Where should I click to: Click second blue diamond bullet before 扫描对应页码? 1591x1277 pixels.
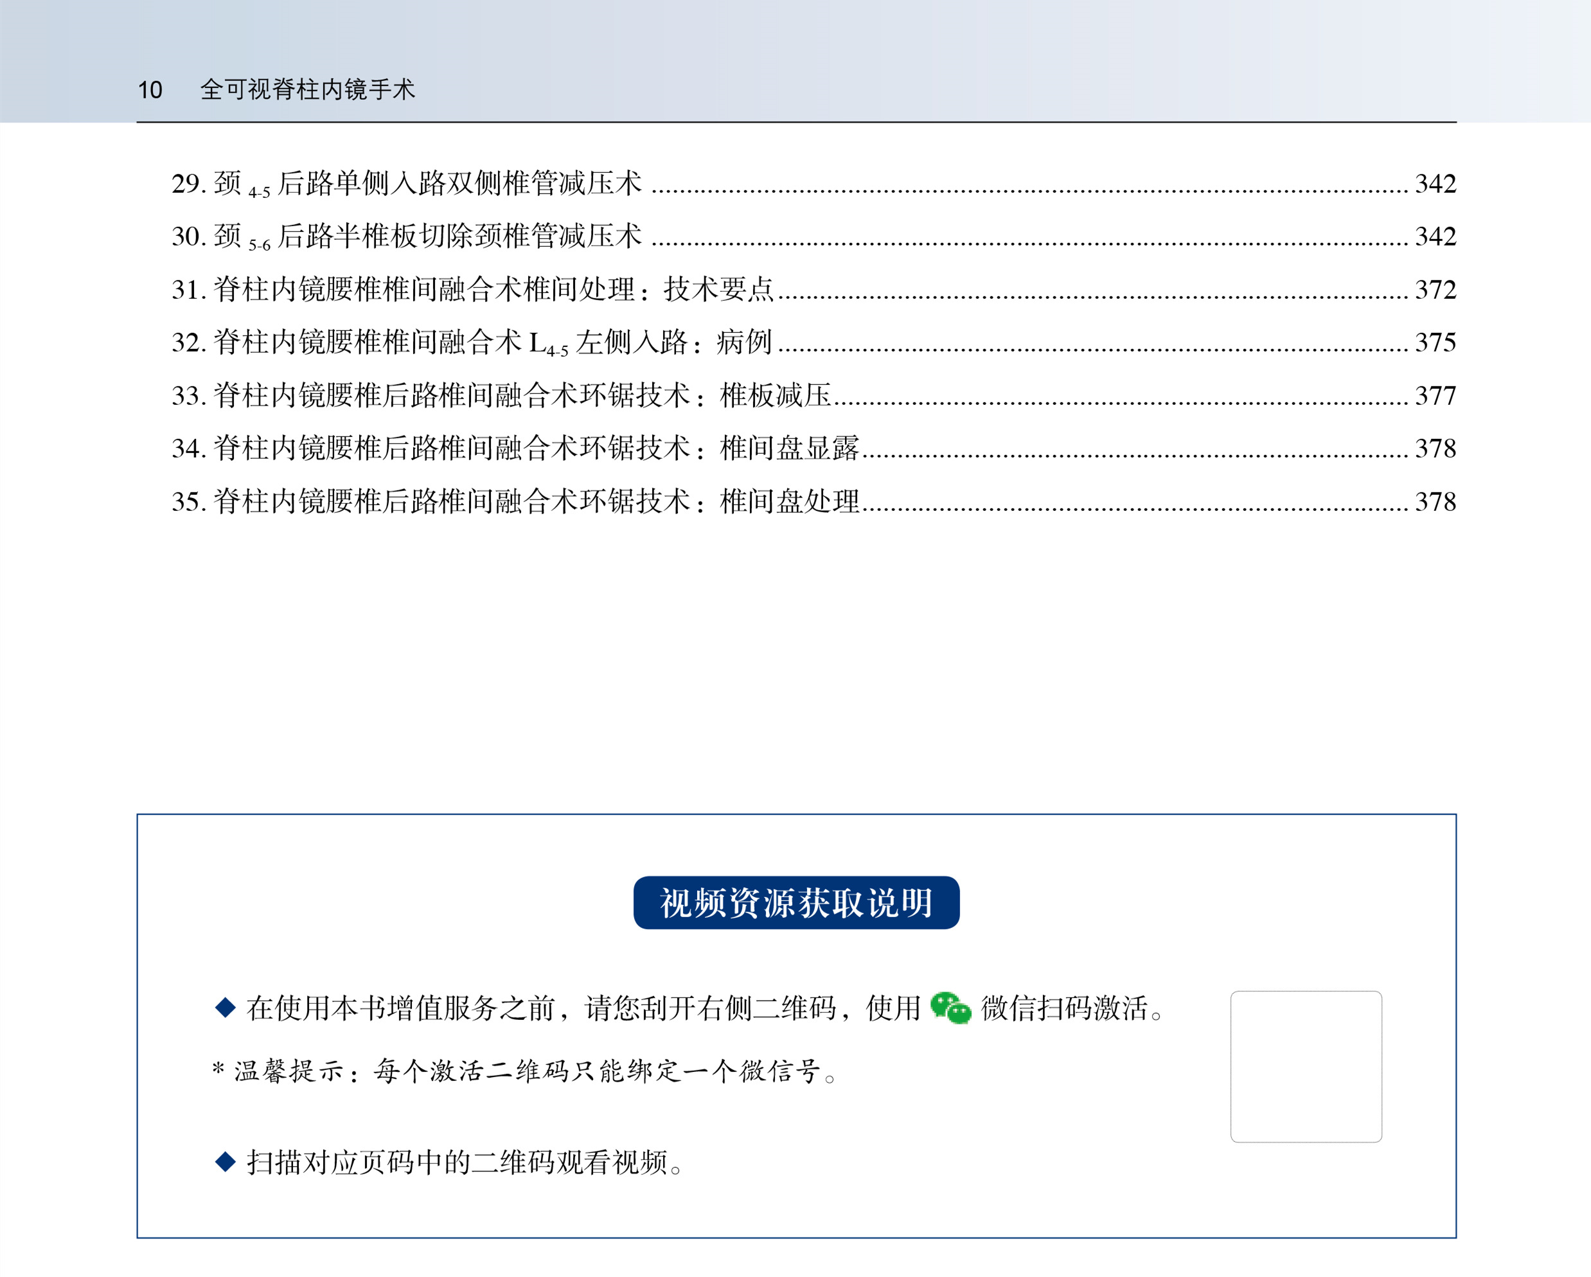tap(225, 1162)
